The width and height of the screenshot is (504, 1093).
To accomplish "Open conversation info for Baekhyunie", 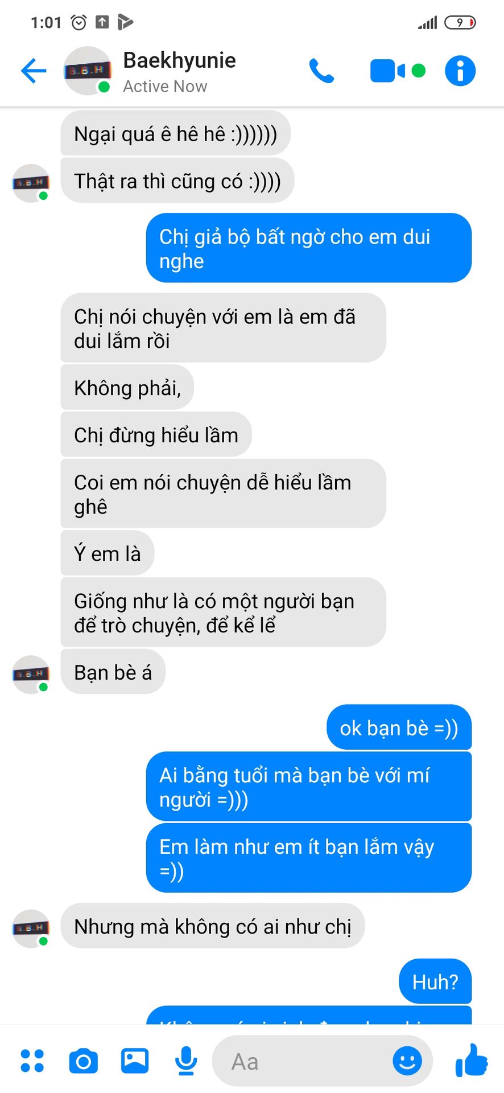I will (460, 71).
